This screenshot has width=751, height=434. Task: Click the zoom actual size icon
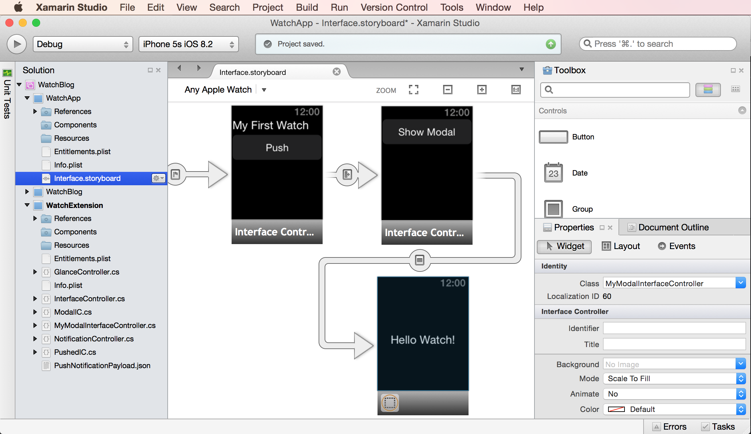pyautogui.click(x=516, y=90)
